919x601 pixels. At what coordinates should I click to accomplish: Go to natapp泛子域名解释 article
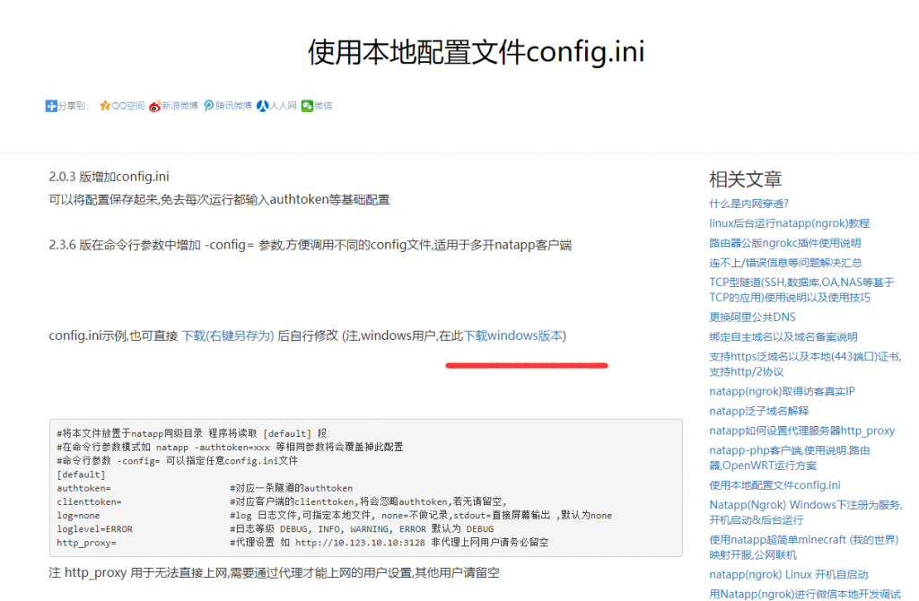759,411
